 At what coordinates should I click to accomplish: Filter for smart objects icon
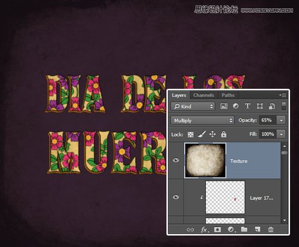point(272,106)
